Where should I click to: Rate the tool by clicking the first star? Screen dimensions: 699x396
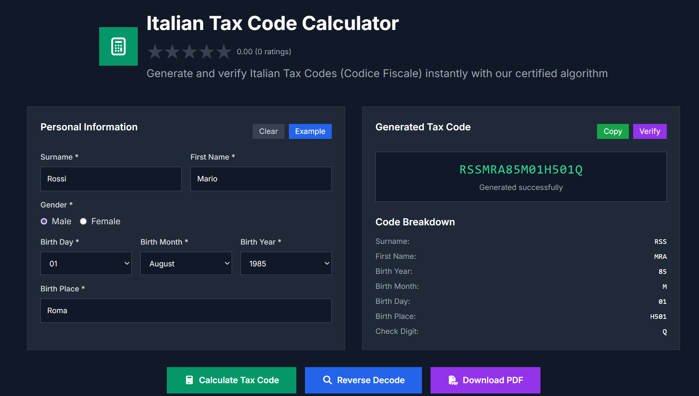click(155, 51)
